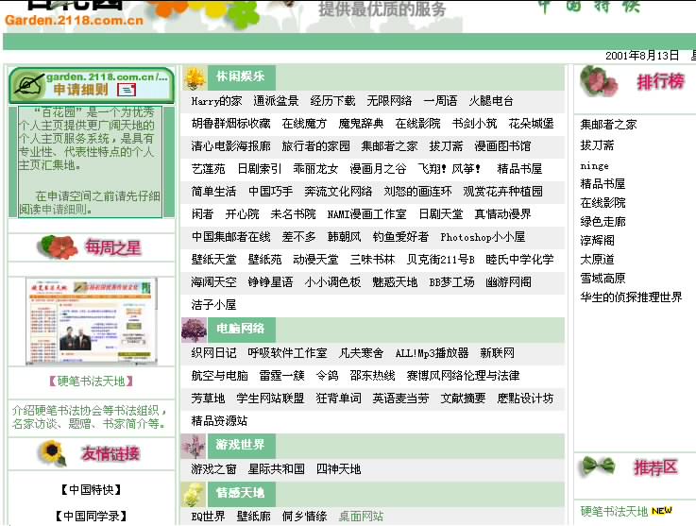696x526 pixels.
Task: Open the 【中国特快】 friendly link
Action: coord(91,490)
